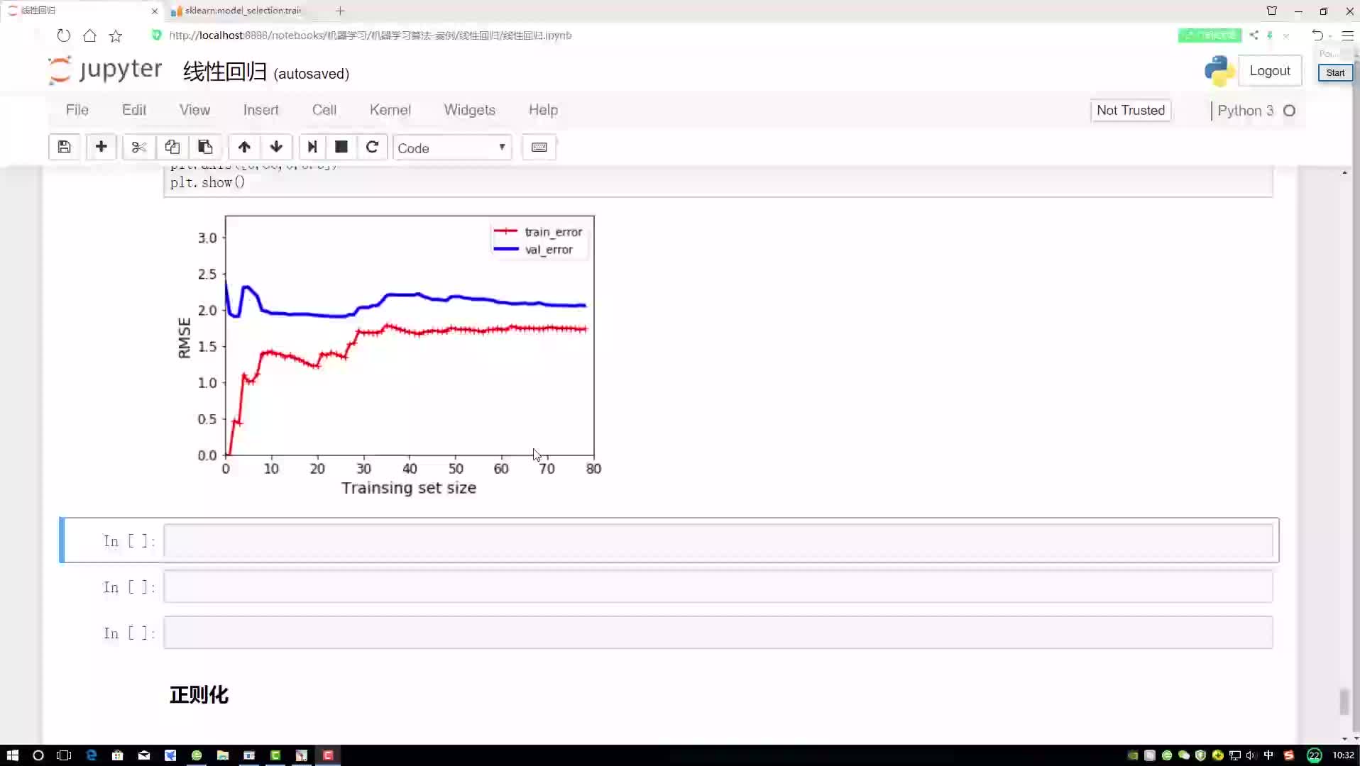Open the cell type Code dropdown
Viewport: 1360px width, 766px height.
pos(452,148)
